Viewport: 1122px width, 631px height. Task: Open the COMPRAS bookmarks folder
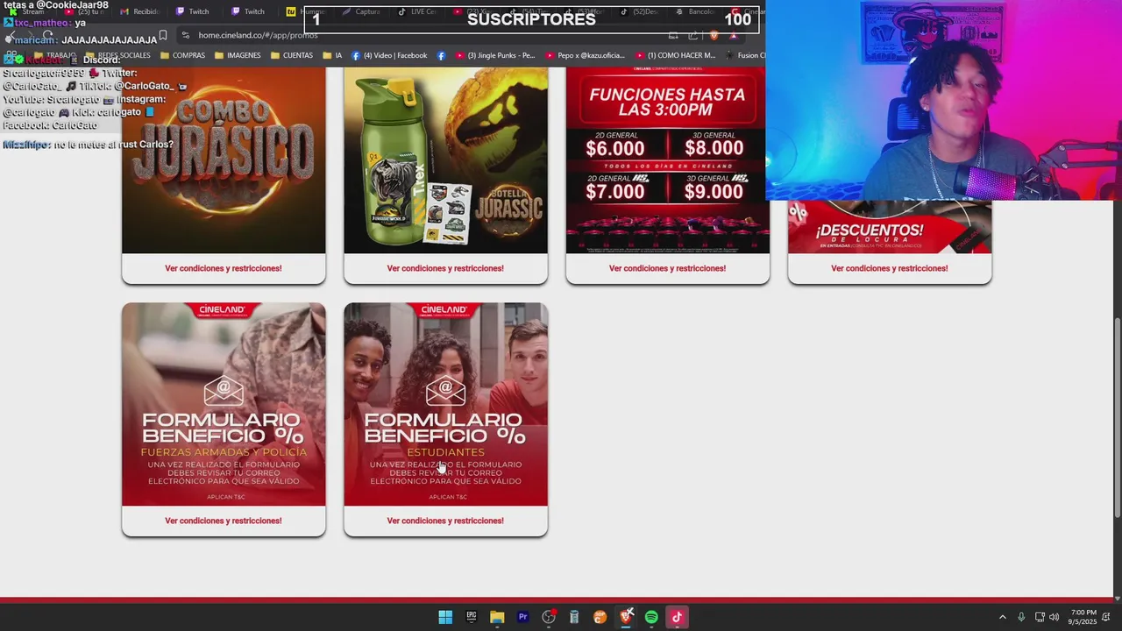point(182,55)
